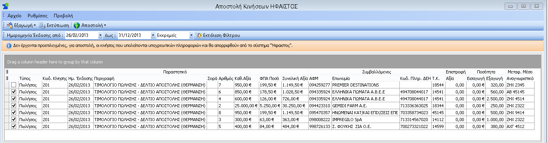
Task: Untick the checkbox for the IMPREGILO SpA row
Action: (x=14, y=119)
